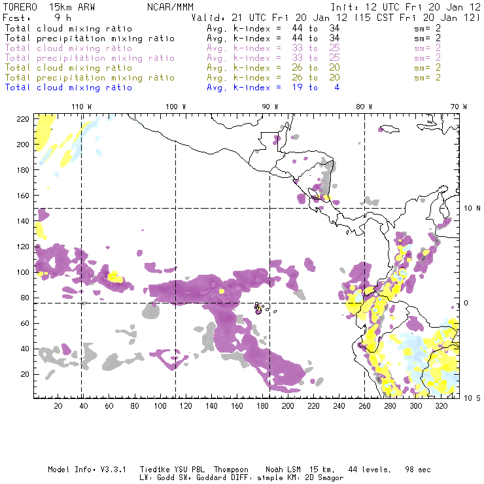Select the black 'Total precipitation mixing ratio' legend row

click(222, 39)
